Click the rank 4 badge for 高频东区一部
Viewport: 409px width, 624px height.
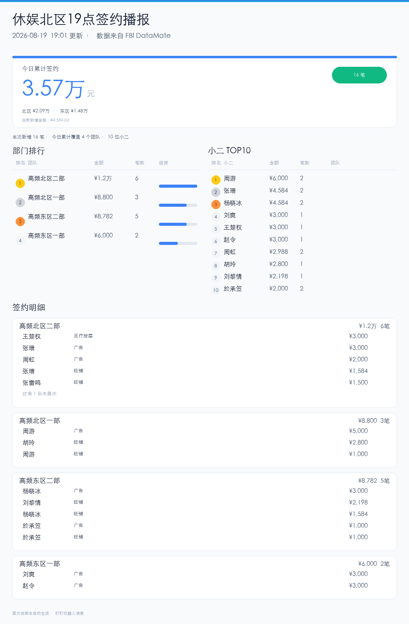pos(20,240)
